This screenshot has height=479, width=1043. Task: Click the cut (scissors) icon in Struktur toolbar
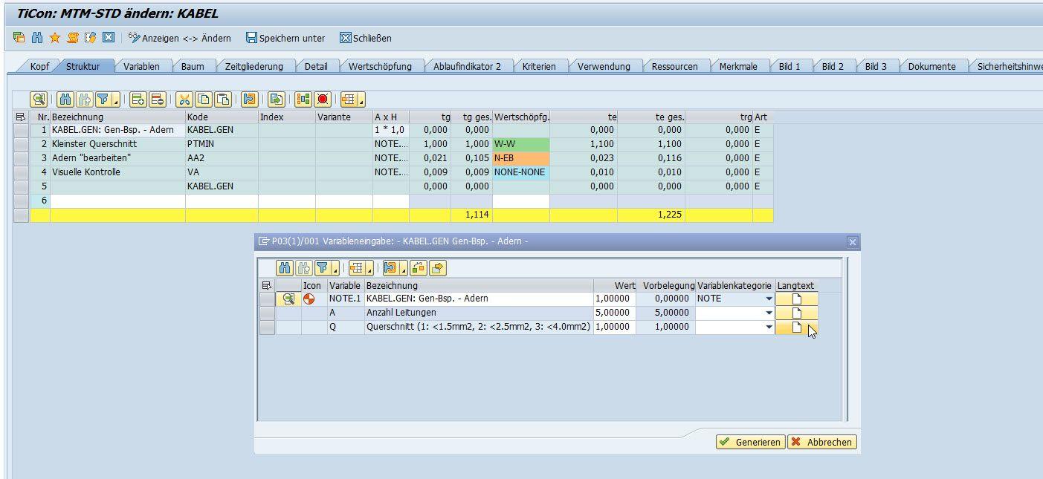pos(184,99)
